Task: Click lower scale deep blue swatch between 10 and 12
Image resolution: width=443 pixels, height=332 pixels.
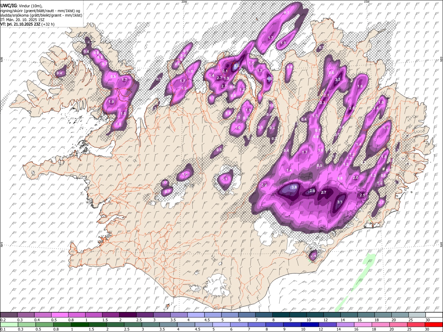Action: click(x=310, y=324)
